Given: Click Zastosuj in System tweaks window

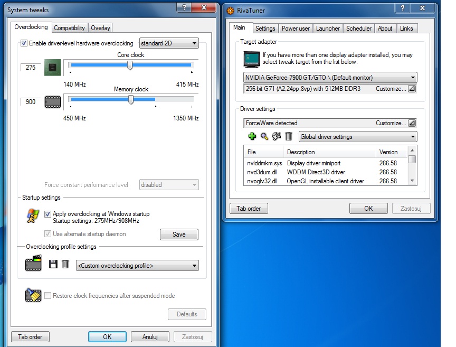Looking at the screenshot, I should coord(193,337).
